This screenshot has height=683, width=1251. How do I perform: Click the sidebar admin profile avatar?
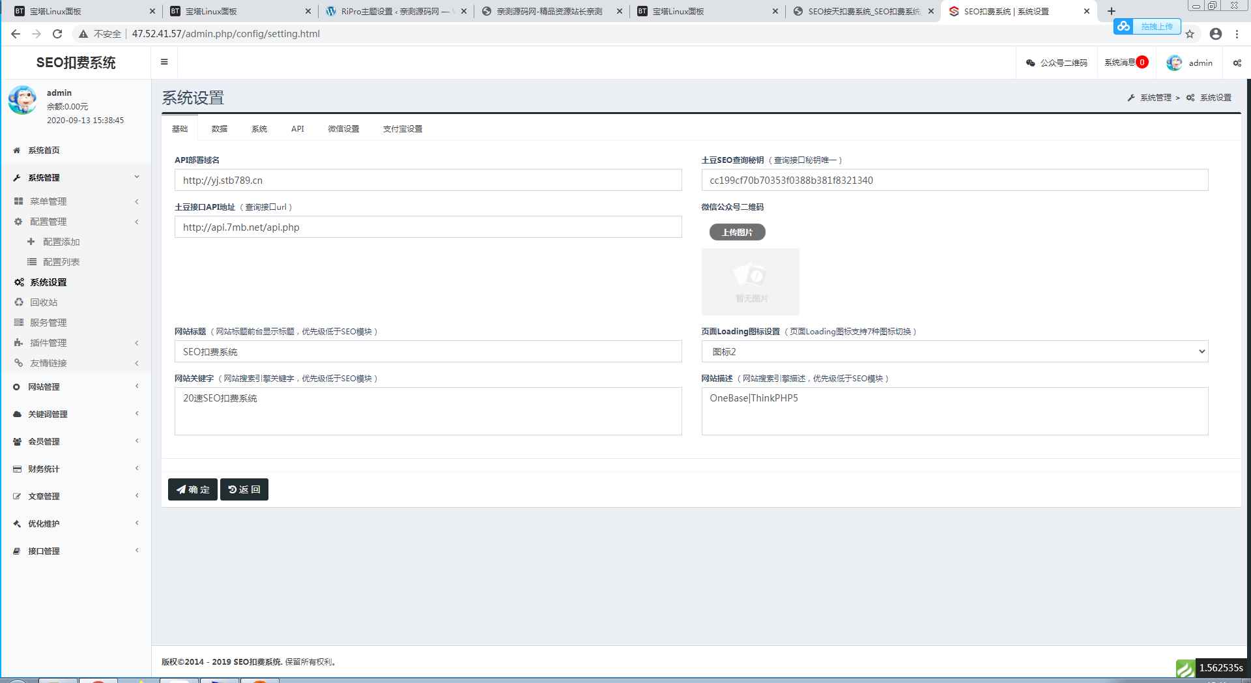[23, 100]
